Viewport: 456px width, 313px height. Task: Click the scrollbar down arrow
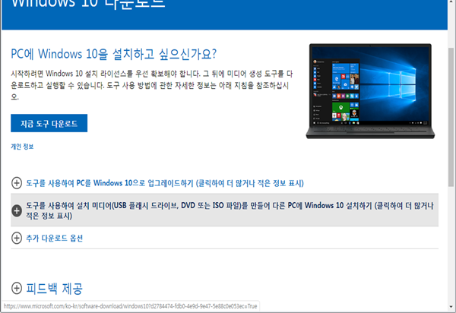pyautogui.click(x=451, y=307)
